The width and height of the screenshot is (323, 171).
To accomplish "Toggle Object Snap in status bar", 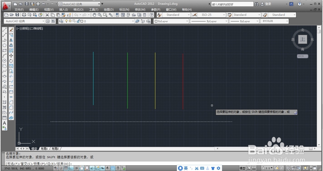I will (82, 168).
